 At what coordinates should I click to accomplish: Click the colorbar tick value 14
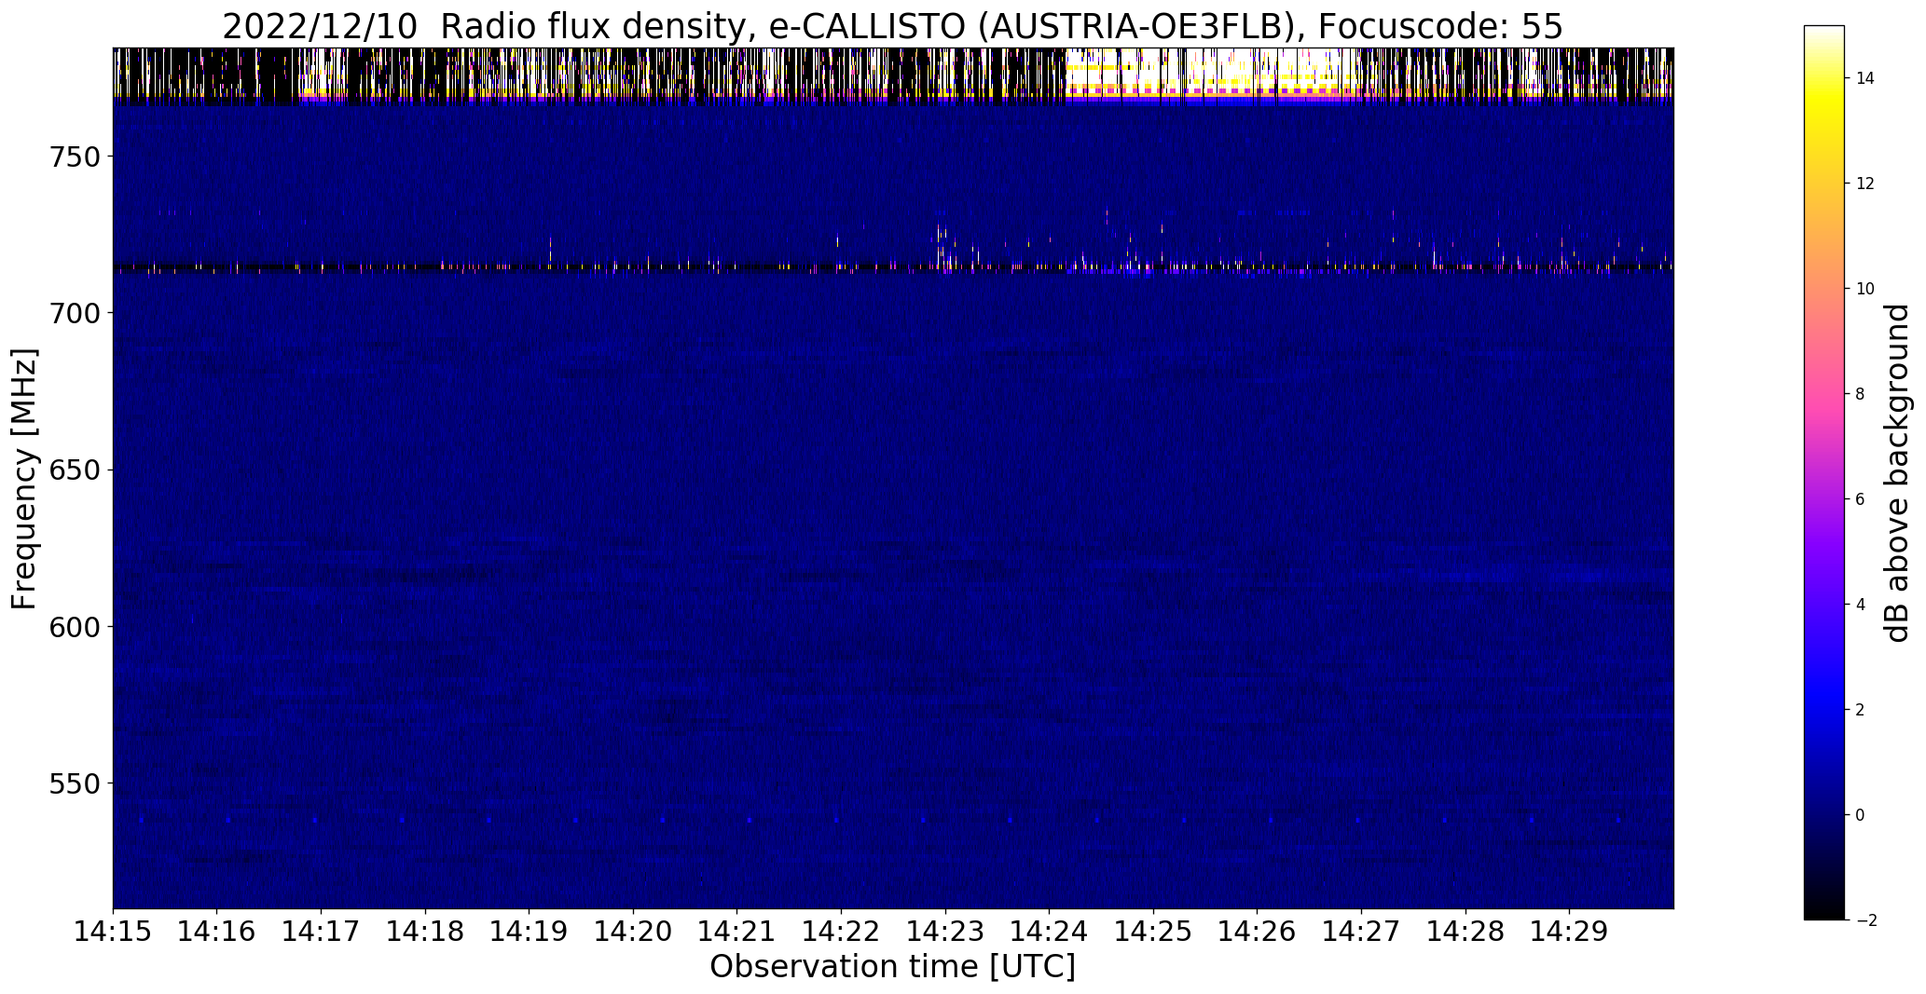1865,78
